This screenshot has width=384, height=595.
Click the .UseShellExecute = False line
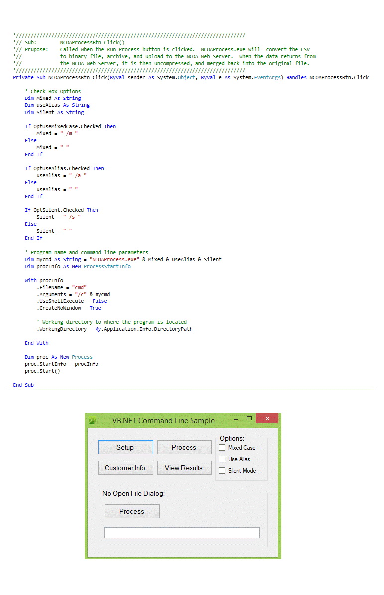coord(72,301)
